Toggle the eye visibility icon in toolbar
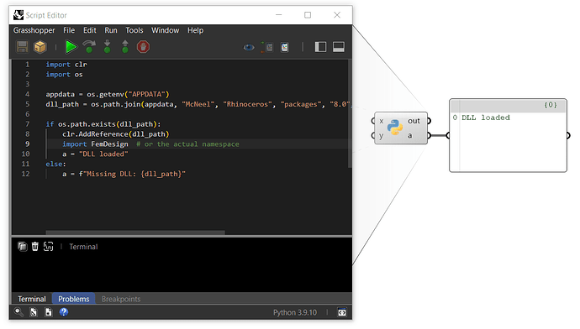The width and height of the screenshot is (580, 329). 249,47
